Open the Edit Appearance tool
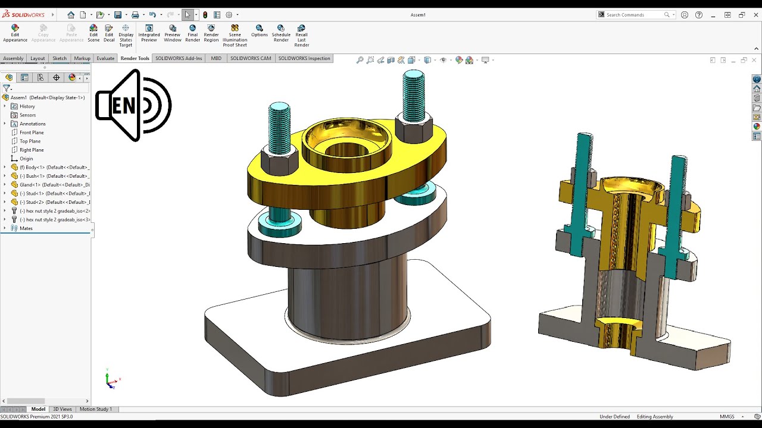The width and height of the screenshot is (762, 428). [x=15, y=34]
